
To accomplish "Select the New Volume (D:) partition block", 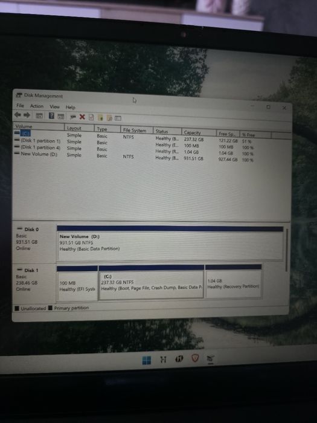I will tap(170, 244).
